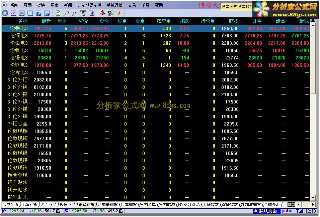
Task: Select the 伦铜电3 row
Action: coord(156,36)
